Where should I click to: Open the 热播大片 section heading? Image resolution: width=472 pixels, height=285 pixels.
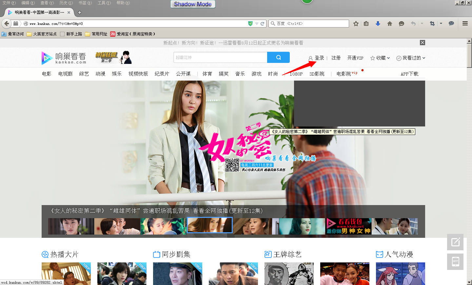[64, 254]
